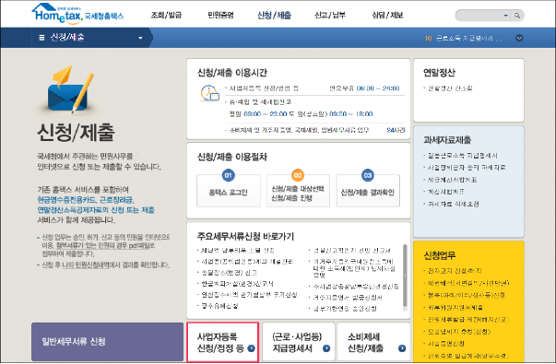Click inside the top search field
Viewport: 556px width, 364px height.
point(479,16)
